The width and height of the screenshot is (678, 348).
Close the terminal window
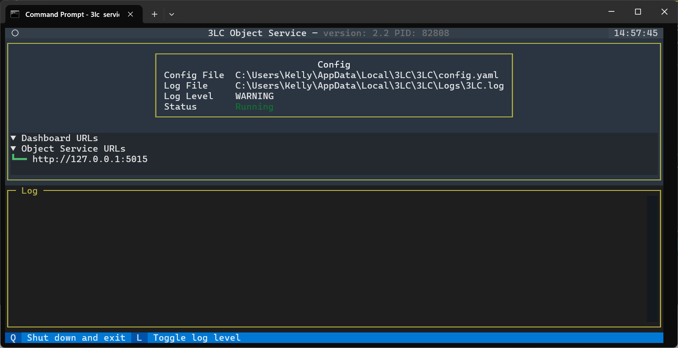coord(664,12)
